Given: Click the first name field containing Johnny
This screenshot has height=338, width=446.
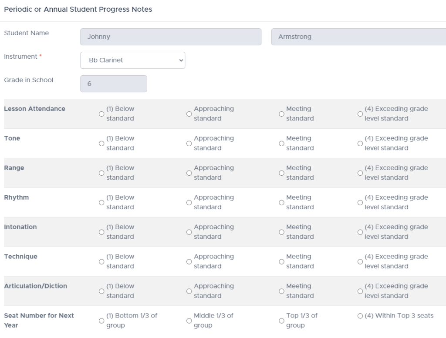Looking at the screenshot, I should [171, 37].
